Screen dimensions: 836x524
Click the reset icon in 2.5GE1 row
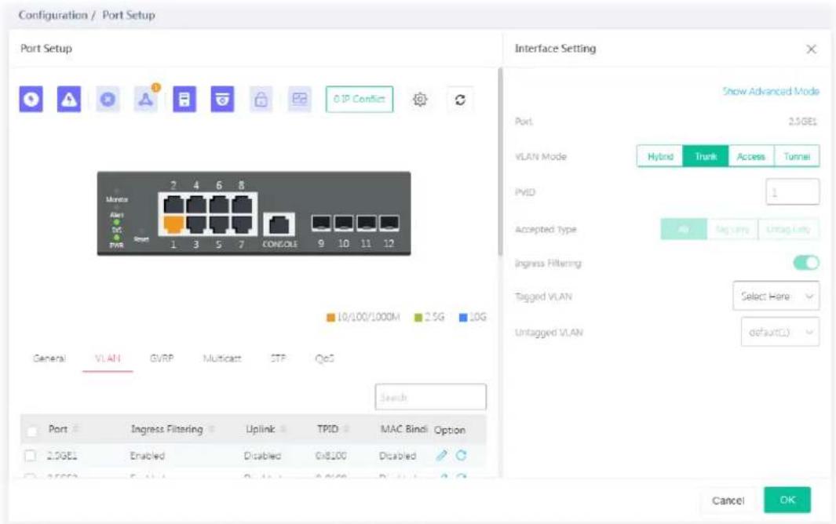coord(462,455)
